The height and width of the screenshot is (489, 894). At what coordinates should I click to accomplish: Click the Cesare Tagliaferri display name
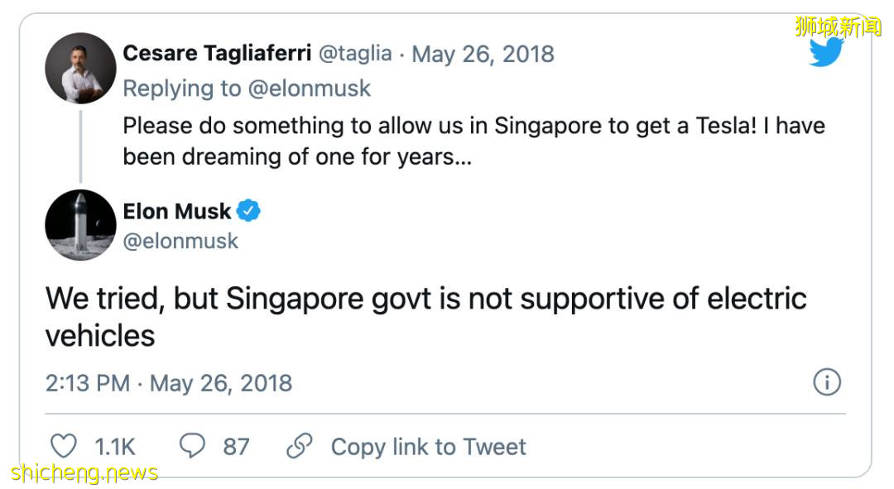pos(215,54)
